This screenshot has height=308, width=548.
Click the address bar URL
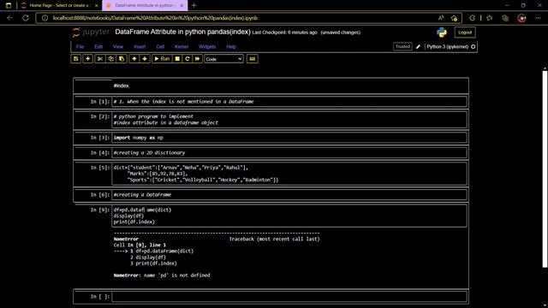click(156, 18)
